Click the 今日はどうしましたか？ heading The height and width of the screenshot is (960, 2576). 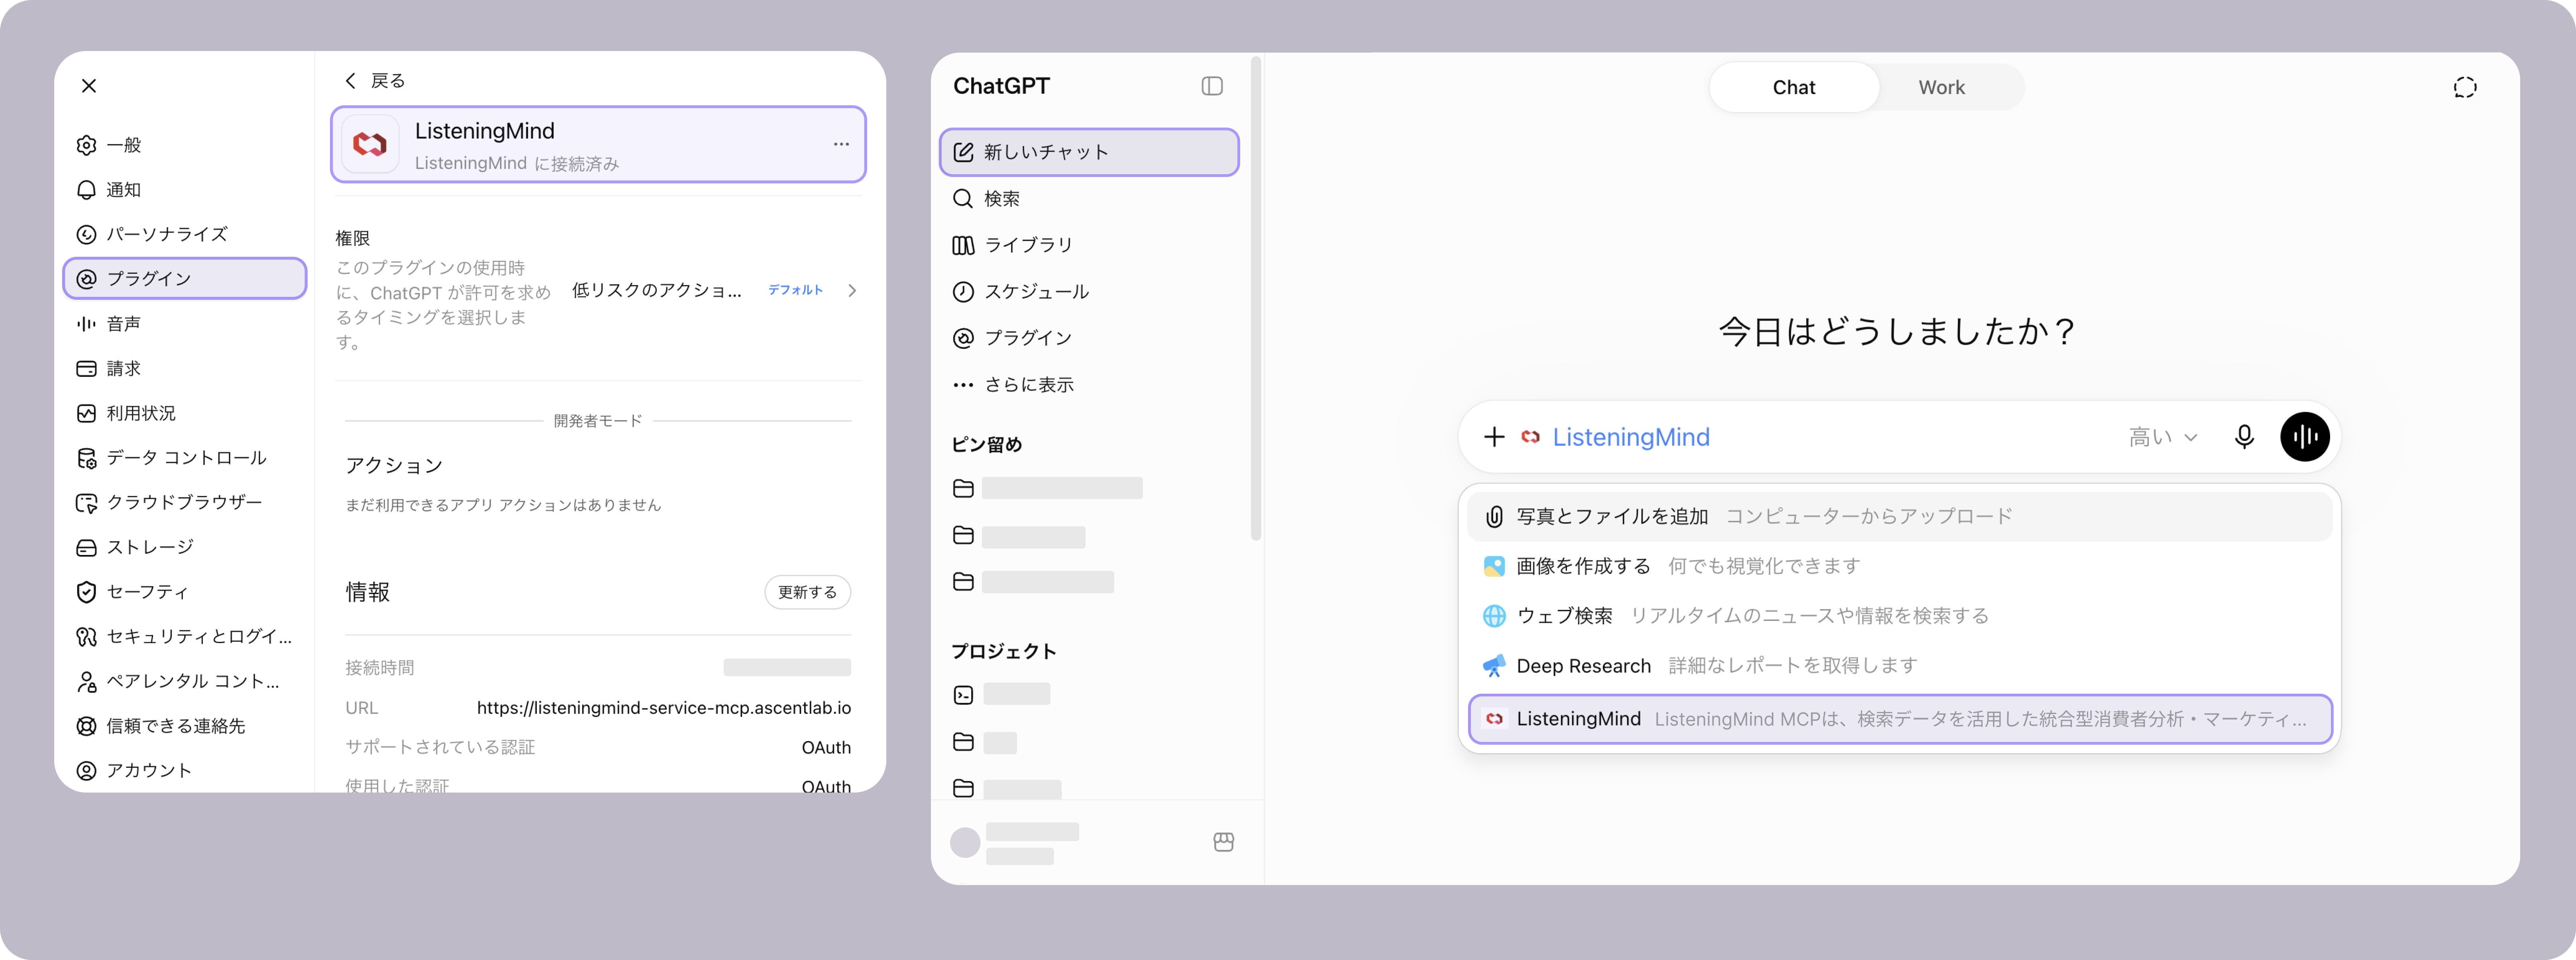[1899, 332]
